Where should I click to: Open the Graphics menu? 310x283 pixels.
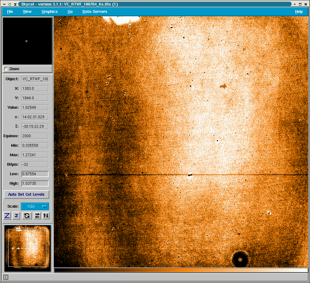pos(50,12)
